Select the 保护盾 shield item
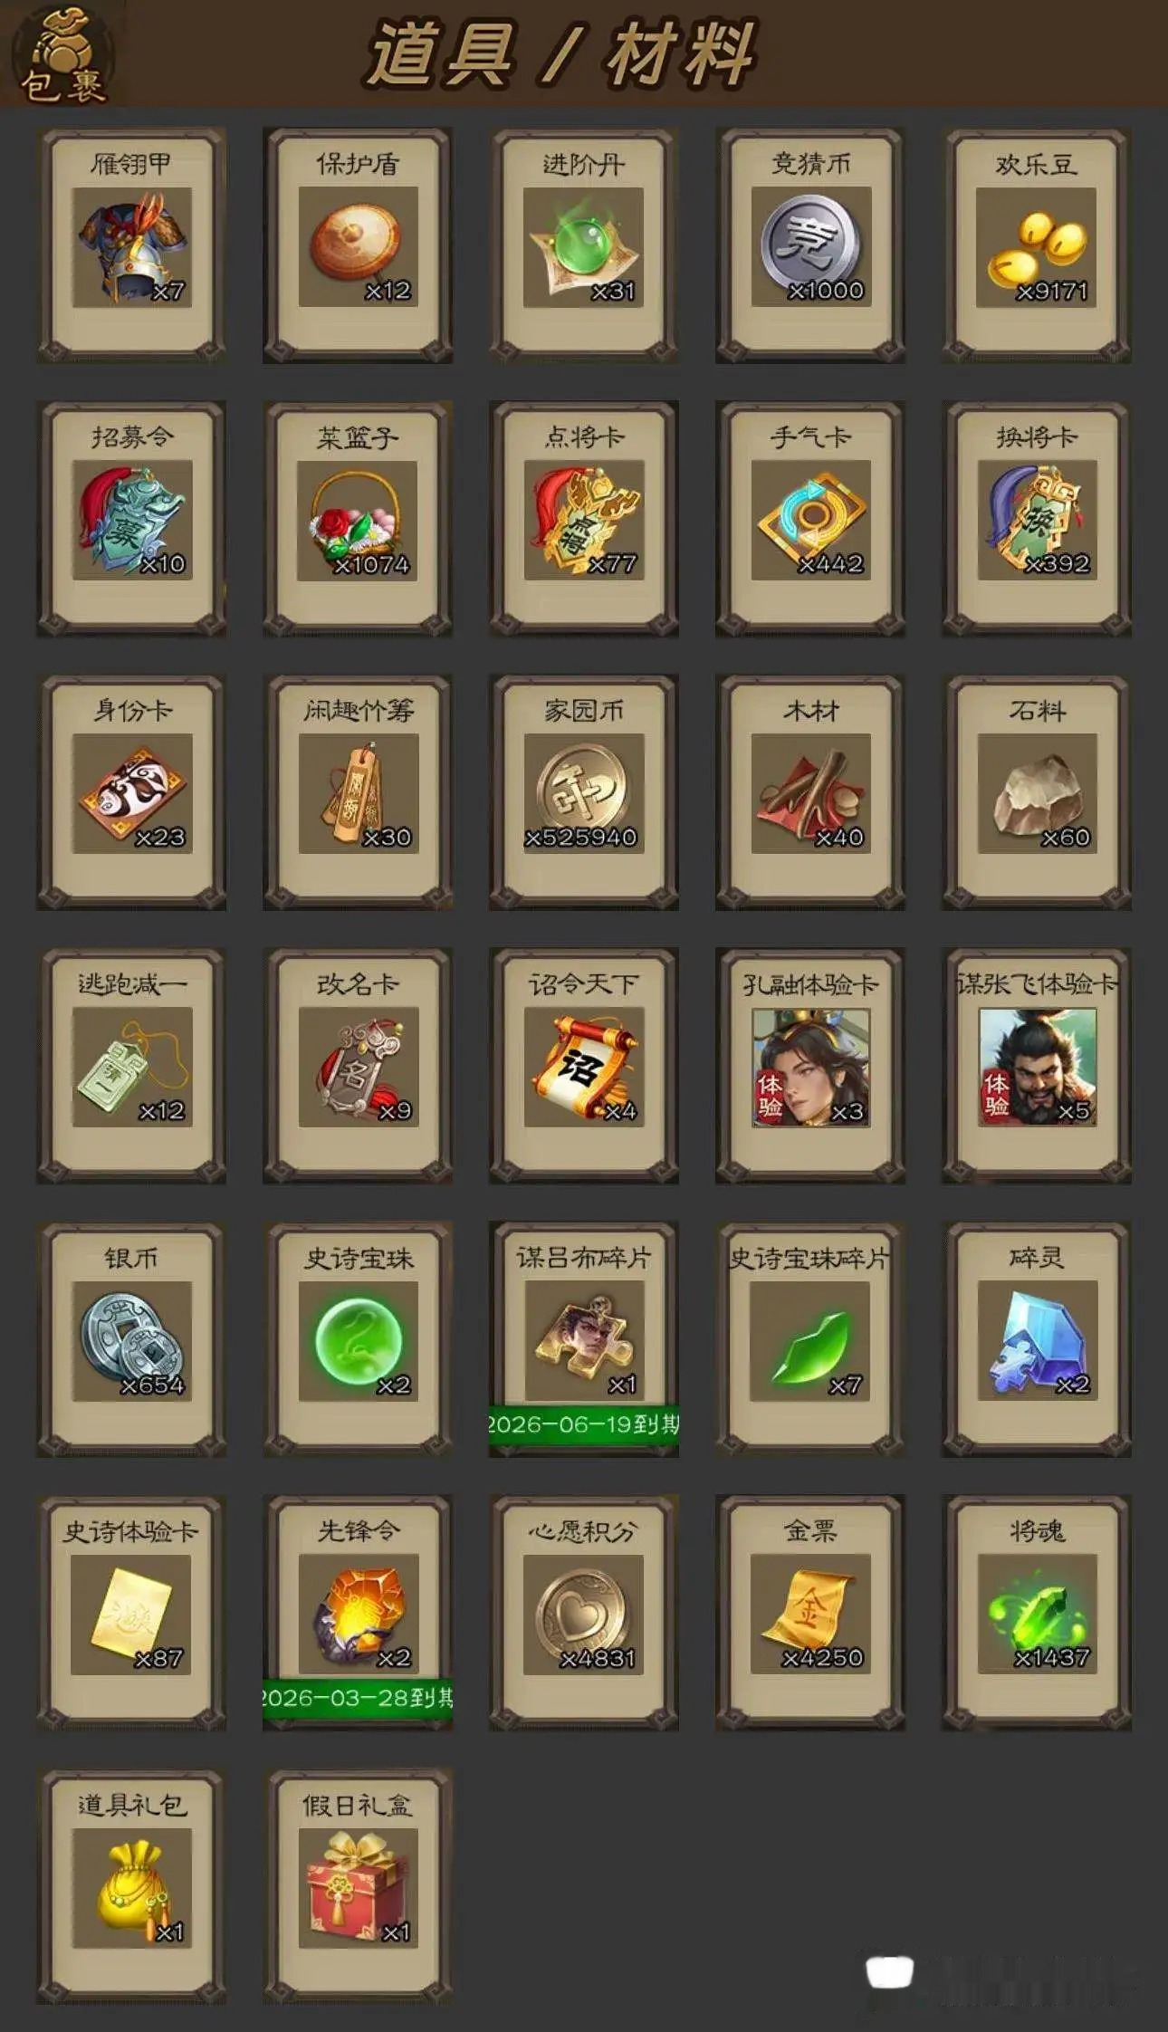This screenshot has width=1168, height=2032. (x=358, y=245)
